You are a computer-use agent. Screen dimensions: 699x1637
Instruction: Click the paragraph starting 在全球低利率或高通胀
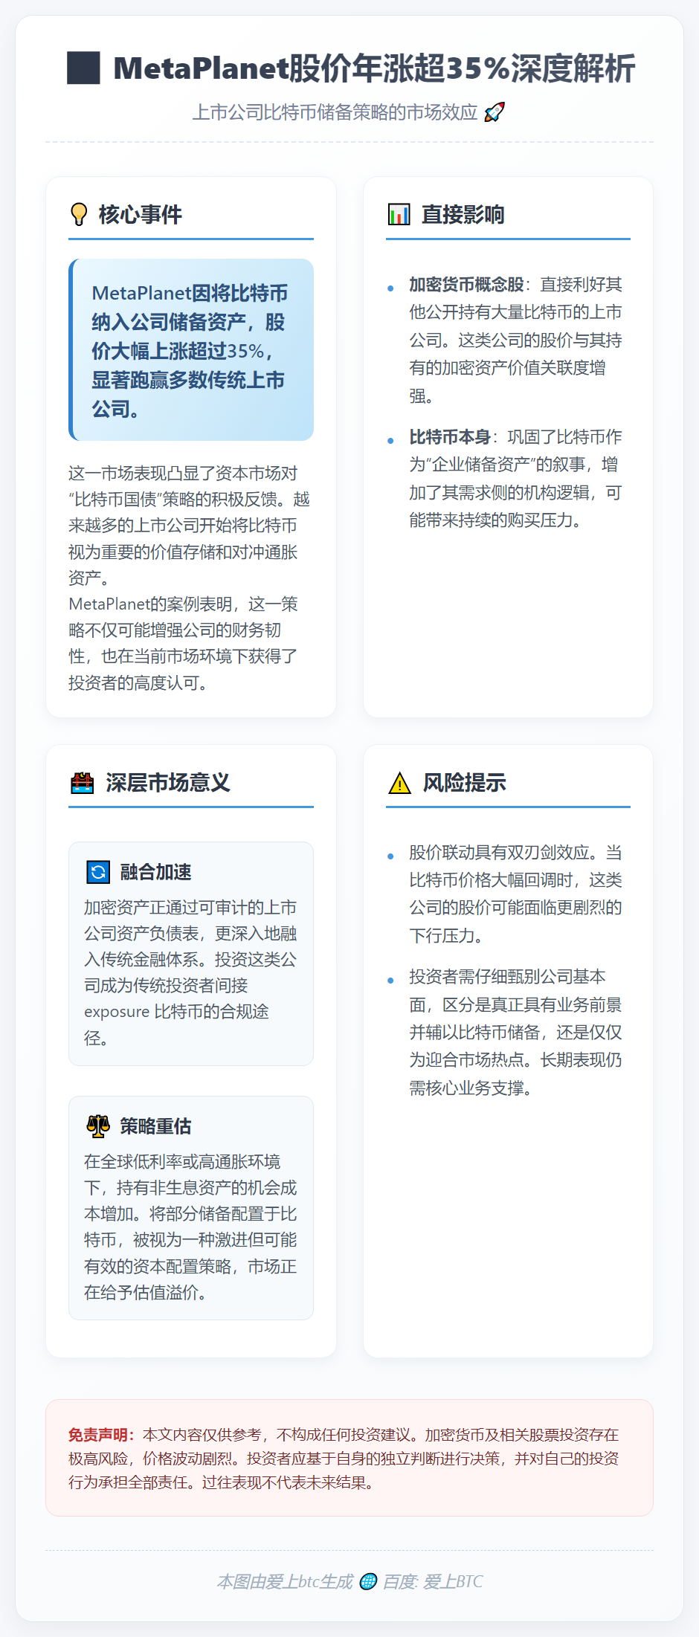pyautogui.click(x=190, y=1227)
